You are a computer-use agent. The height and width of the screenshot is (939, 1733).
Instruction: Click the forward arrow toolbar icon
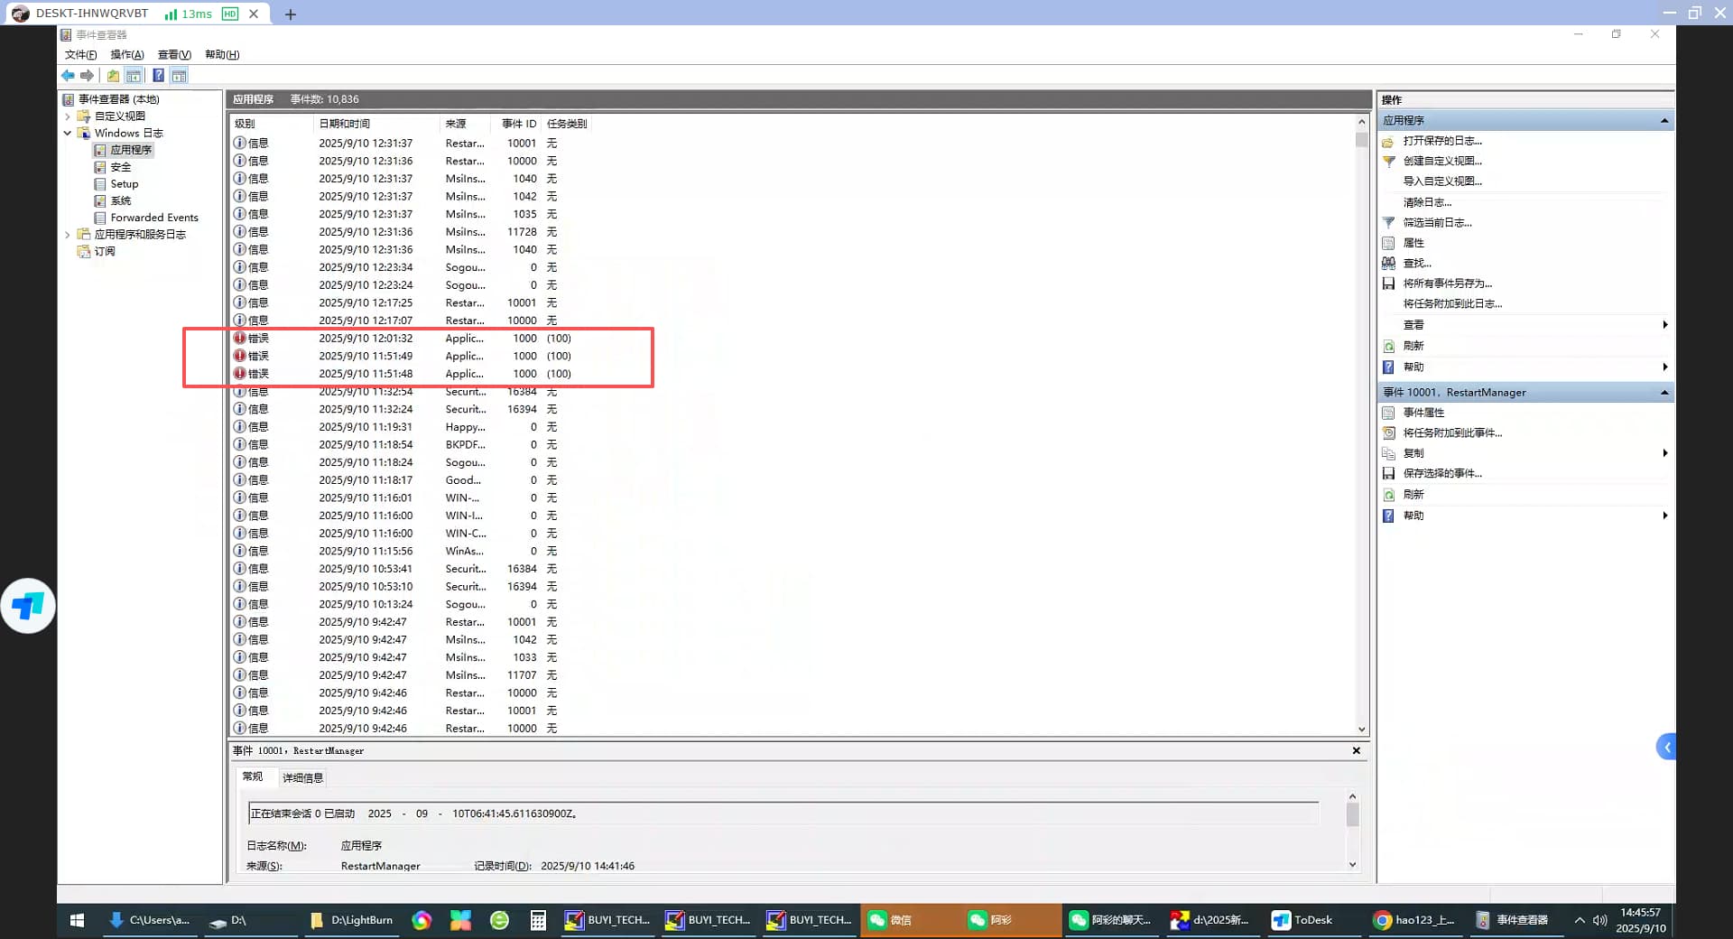(x=87, y=76)
